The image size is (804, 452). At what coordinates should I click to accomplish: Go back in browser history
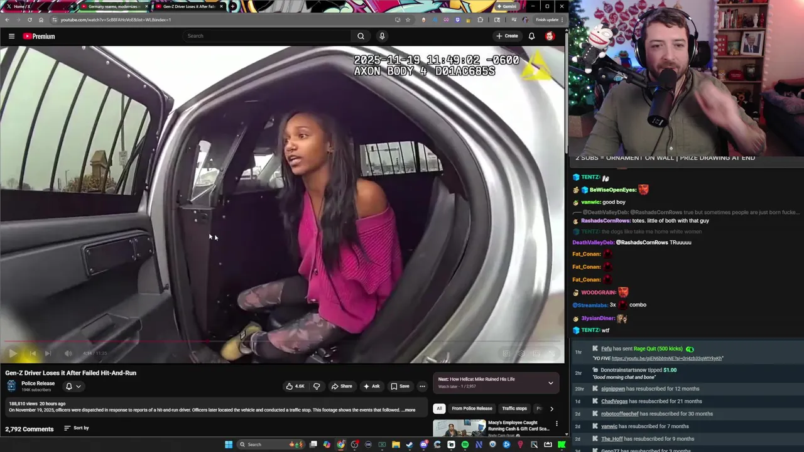pos(8,19)
